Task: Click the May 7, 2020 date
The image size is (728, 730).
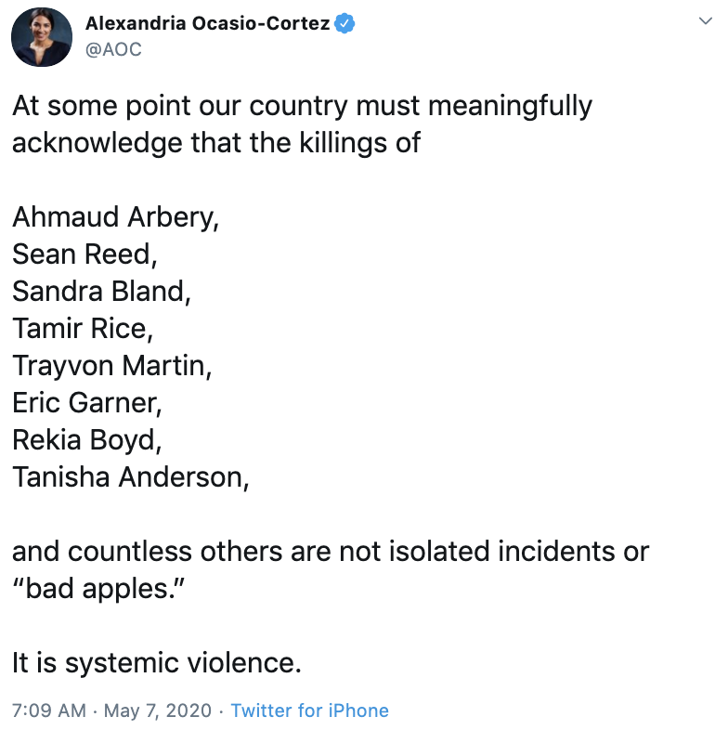Action: point(157,710)
